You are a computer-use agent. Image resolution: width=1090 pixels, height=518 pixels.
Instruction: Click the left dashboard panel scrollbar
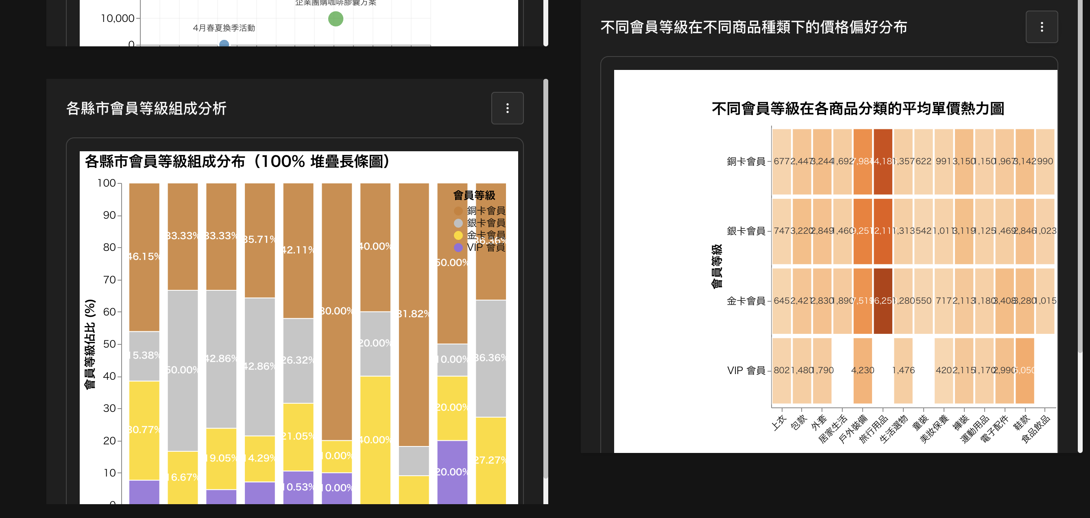click(546, 279)
